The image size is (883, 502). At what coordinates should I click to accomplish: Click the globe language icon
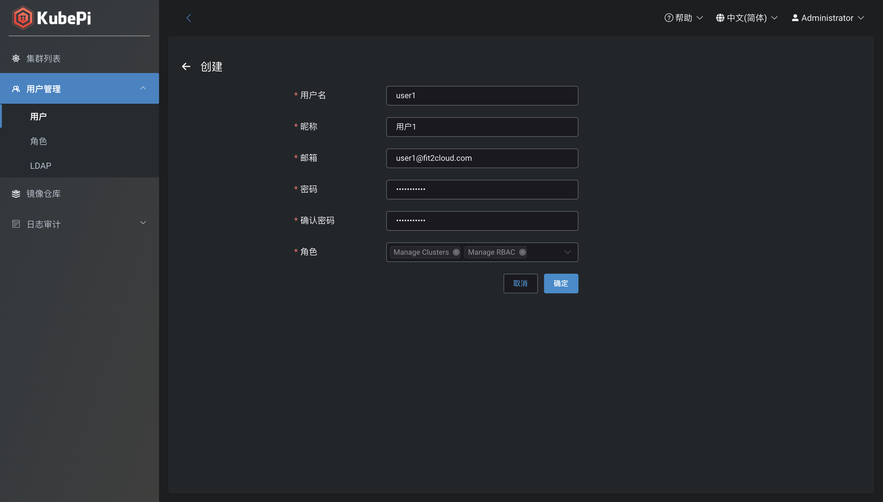click(x=721, y=17)
